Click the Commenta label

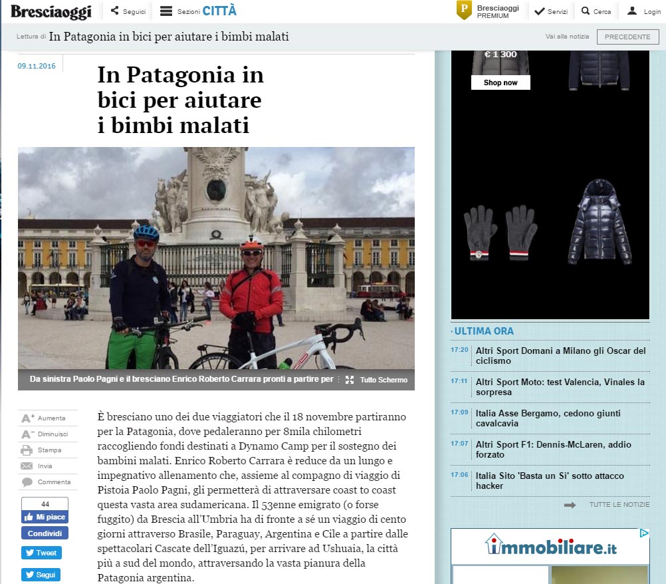point(54,482)
